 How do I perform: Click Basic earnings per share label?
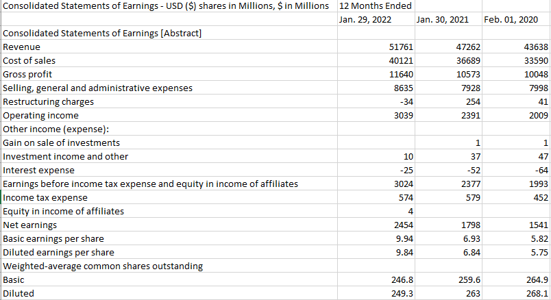53,239
